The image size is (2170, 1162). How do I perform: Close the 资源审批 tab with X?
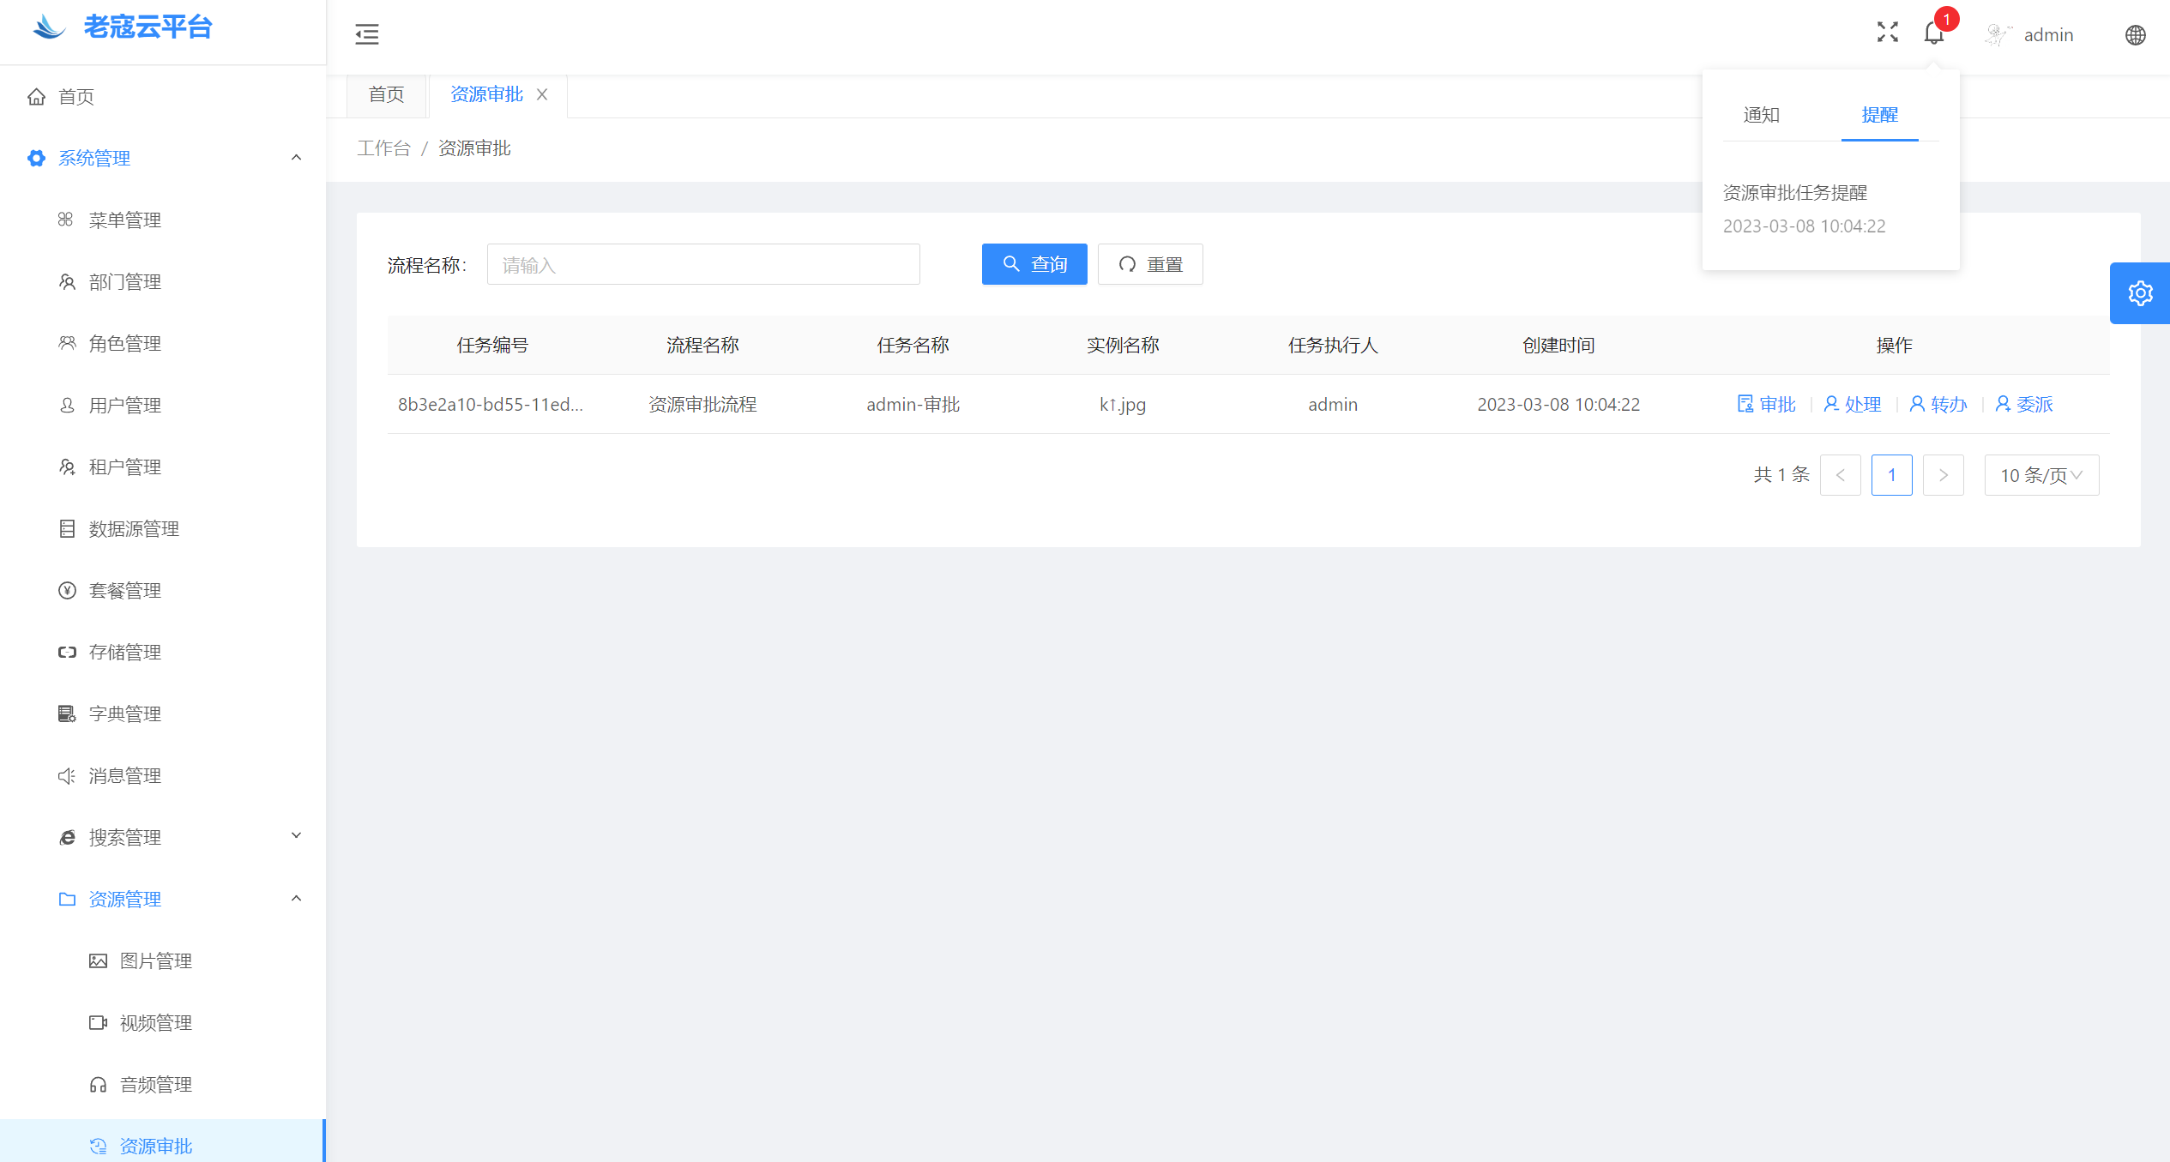click(542, 94)
